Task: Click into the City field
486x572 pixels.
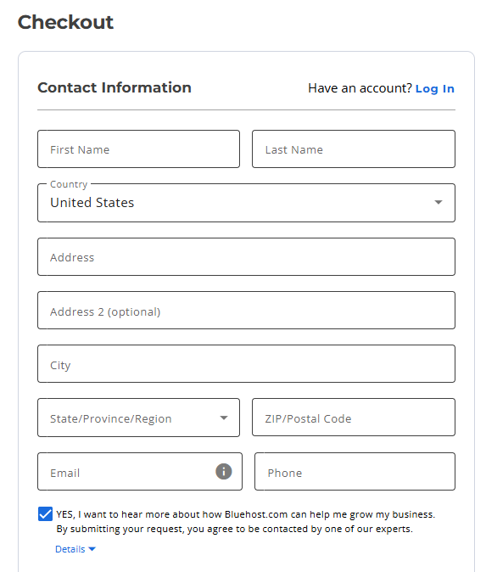Action: 246,364
